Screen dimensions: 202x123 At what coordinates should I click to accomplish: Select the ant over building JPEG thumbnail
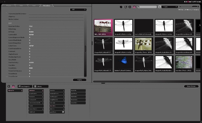(x=103, y=27)
